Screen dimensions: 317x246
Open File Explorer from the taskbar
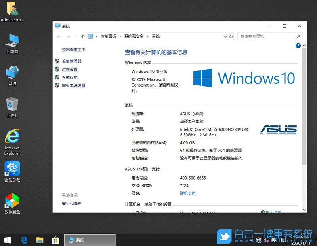[40, 240]
